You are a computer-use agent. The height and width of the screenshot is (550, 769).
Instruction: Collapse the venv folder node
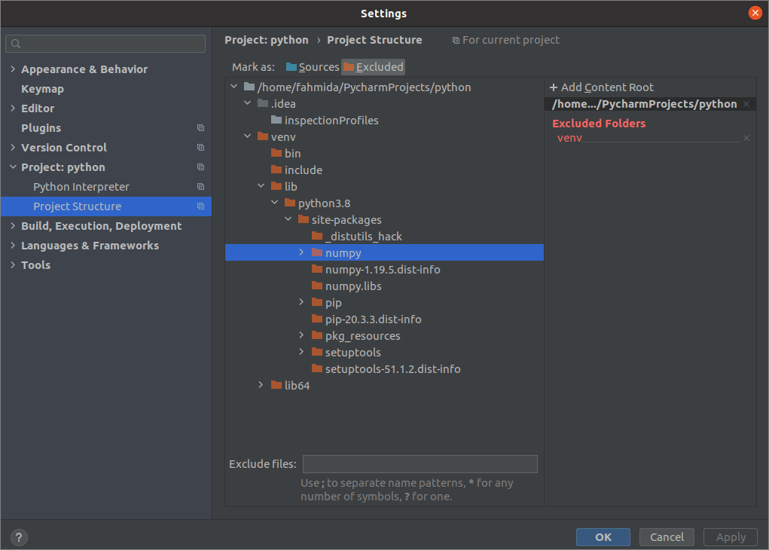click(x=247, y=136)
